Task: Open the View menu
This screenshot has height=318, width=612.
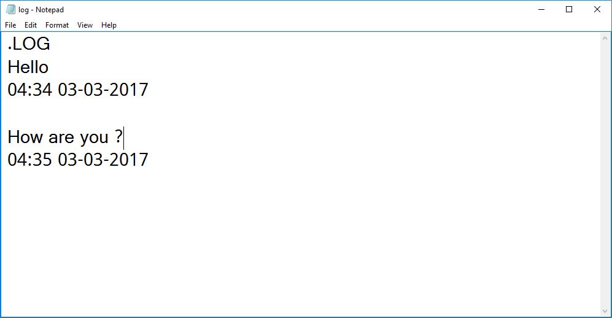Action: coord(85,25)
